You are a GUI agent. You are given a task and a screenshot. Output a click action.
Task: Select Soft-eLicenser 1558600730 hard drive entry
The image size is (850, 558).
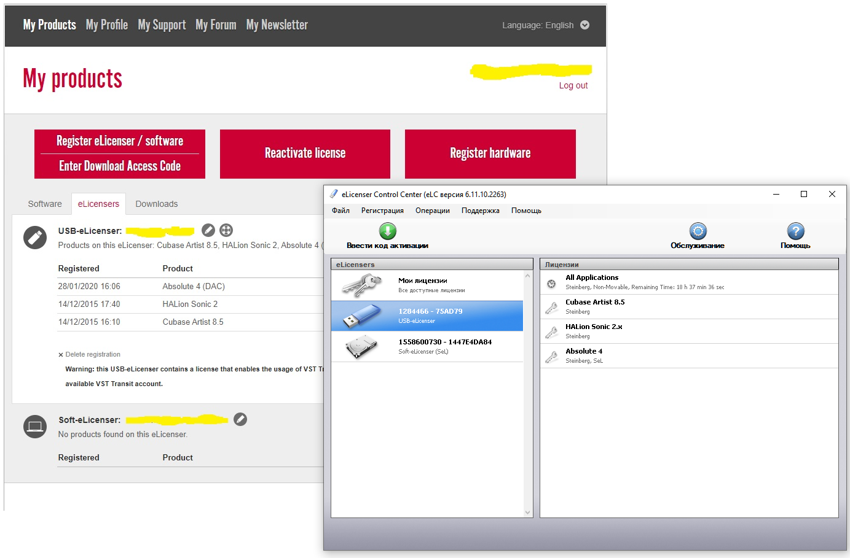tap(427, 346)
